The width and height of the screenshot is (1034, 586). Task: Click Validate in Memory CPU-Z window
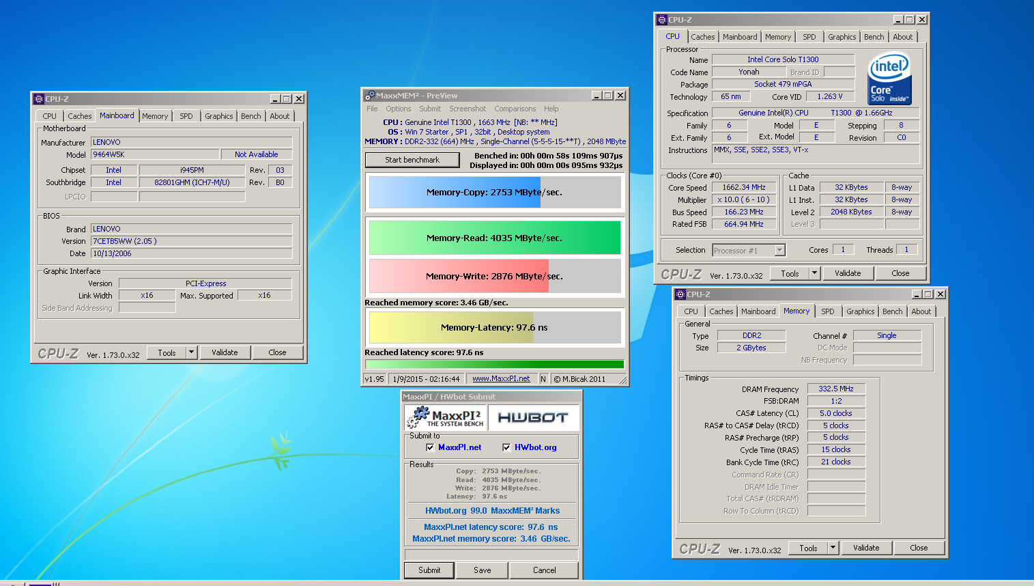(x=866, y=548)
